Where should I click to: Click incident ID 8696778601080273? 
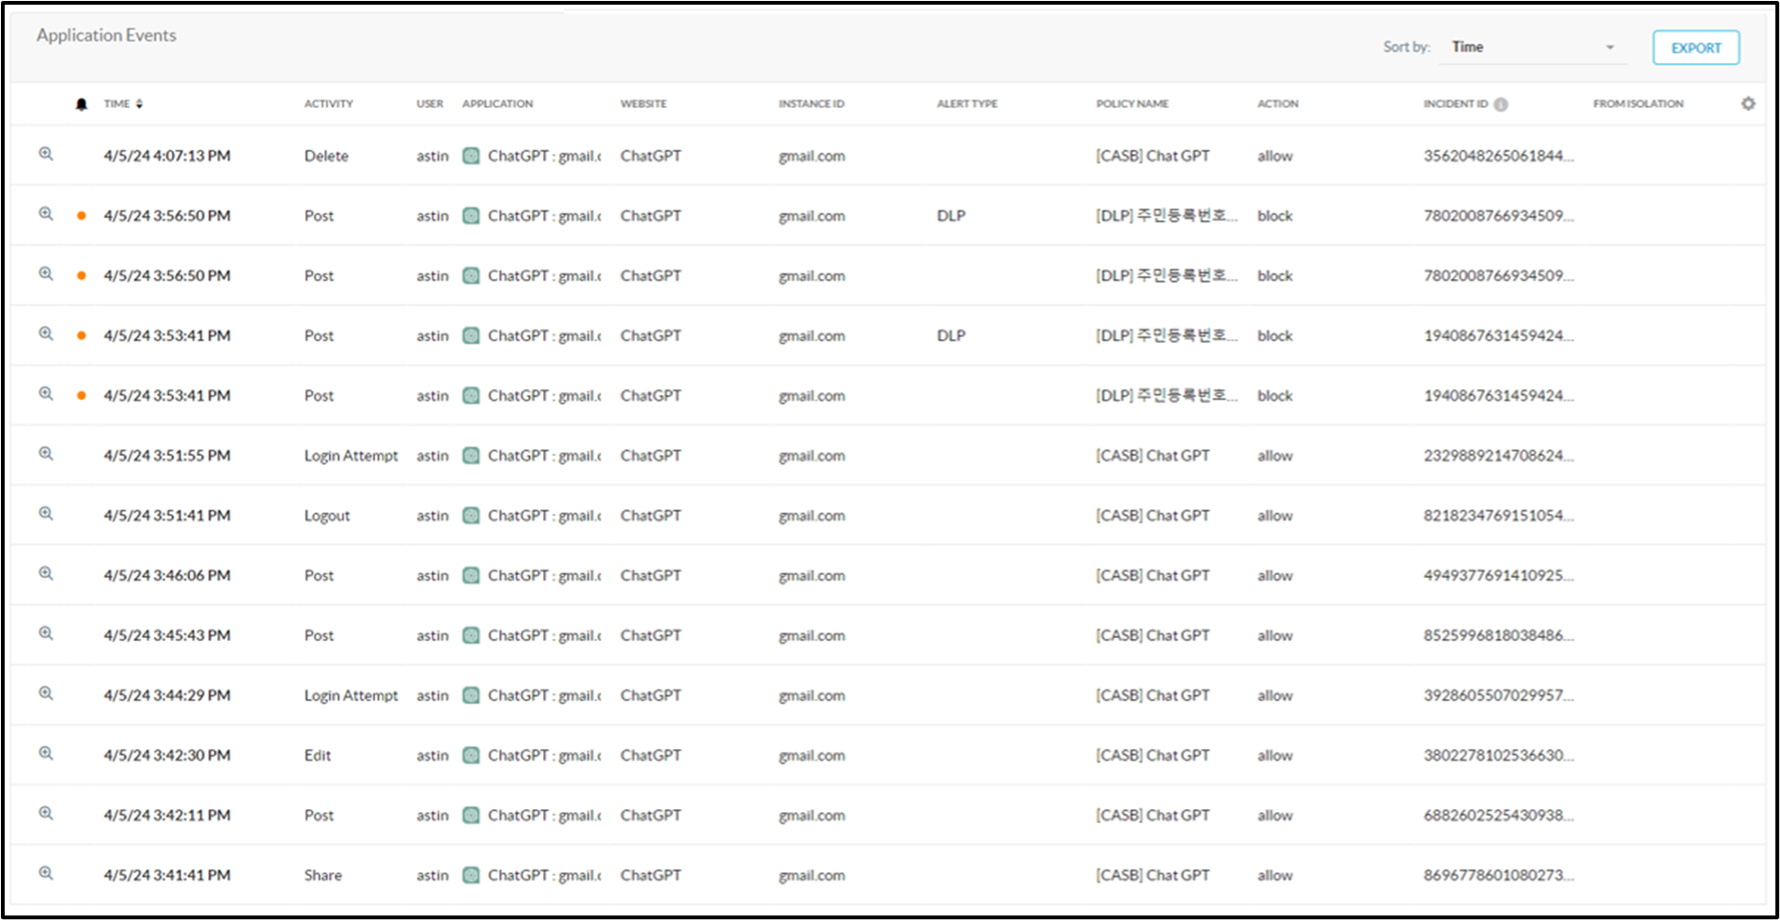click(x=1498, y=876)
